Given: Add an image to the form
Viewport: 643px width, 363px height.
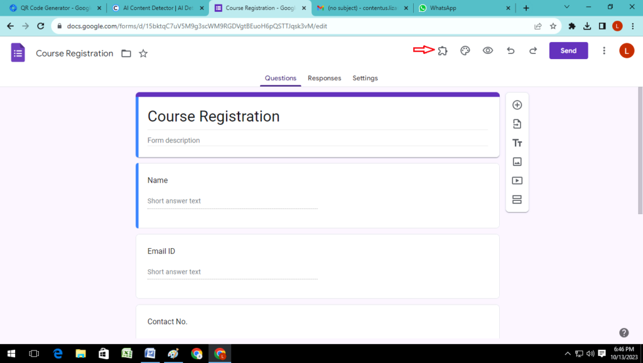Looking at the screenshot, I should [x=517, y=161].
